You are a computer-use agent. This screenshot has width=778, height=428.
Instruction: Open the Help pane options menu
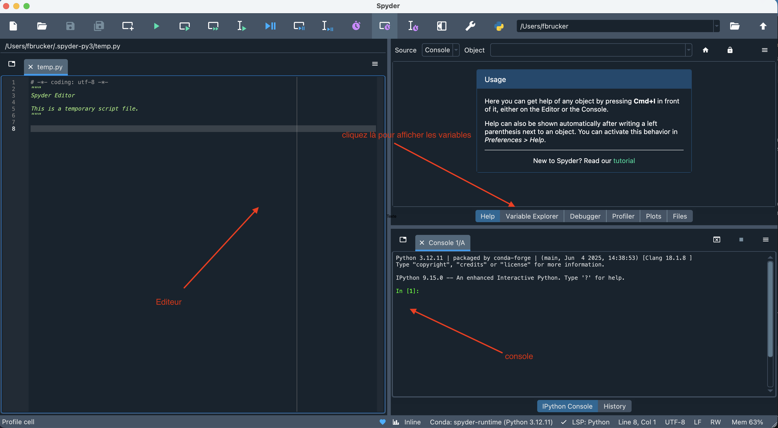[x=765, y=50]
